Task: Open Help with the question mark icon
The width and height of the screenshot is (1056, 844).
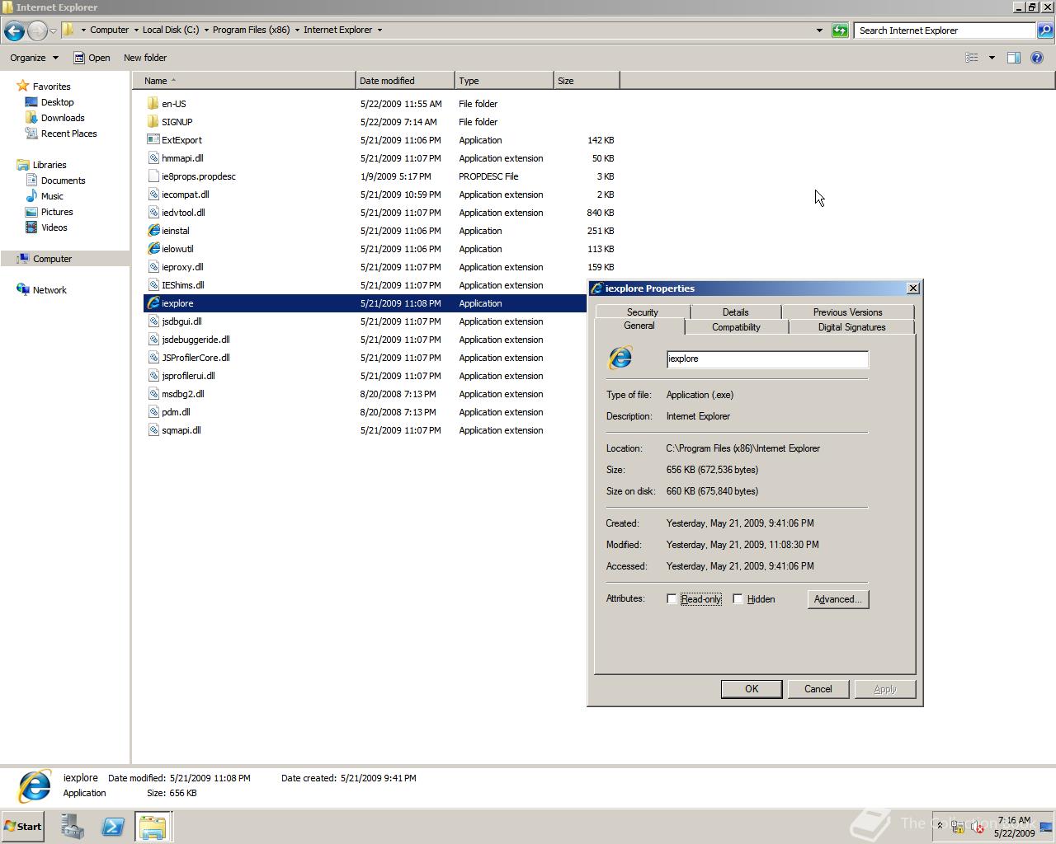Action: 1037,58
